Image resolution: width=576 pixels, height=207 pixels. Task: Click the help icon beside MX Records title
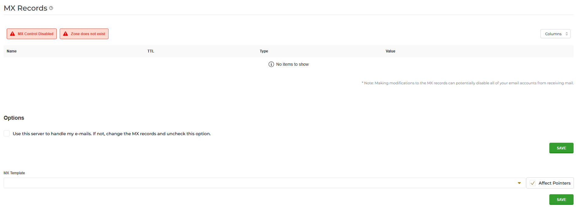(x=51, y=8)
